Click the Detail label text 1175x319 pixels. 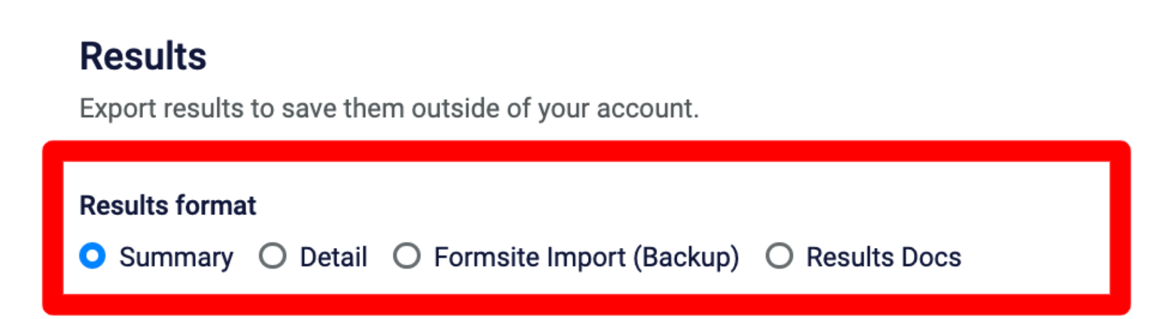coord(333,257)
